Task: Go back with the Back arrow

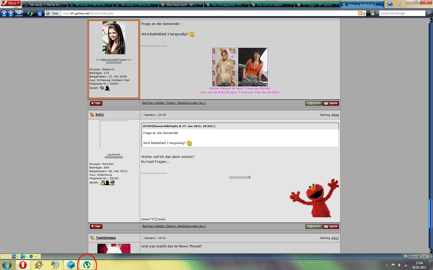Action: (4, 13)
